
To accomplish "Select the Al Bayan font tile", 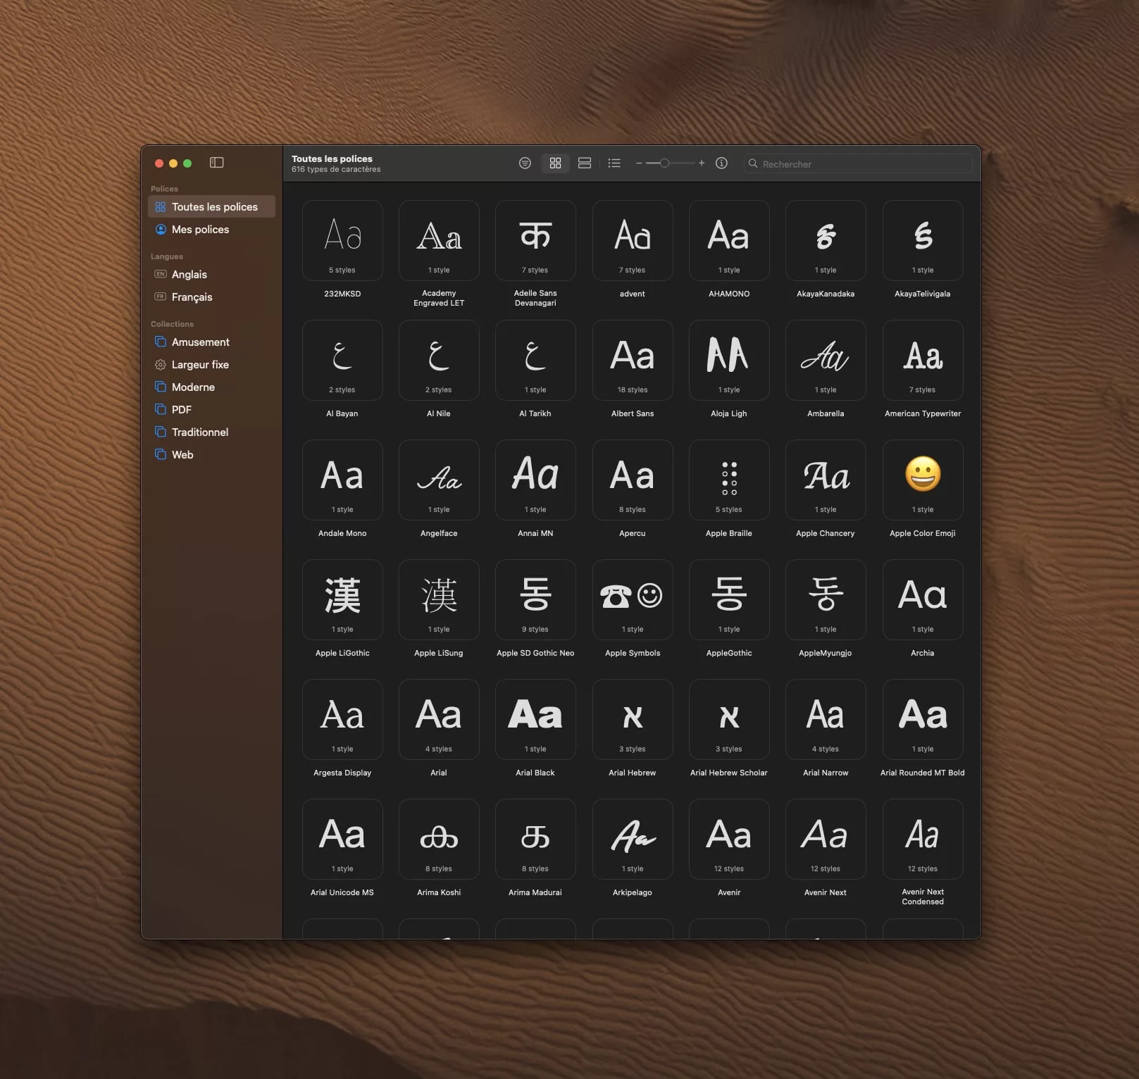I will pos(342,360).
